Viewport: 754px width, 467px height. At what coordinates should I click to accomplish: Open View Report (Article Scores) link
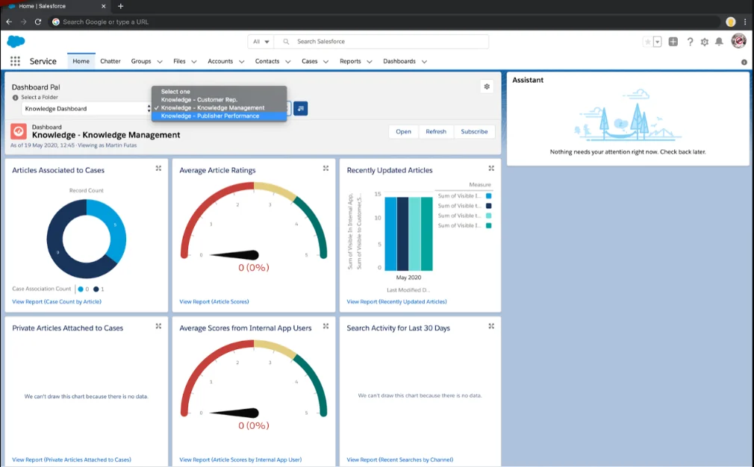click(x=214, y=301)
